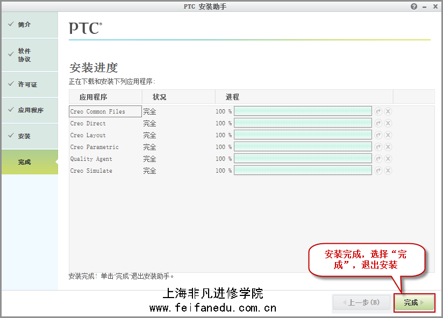Image resolution: width=443 pixels, height=318 pixels.
Task: Select the Creo Direct application name
Action: coord(88,124)
